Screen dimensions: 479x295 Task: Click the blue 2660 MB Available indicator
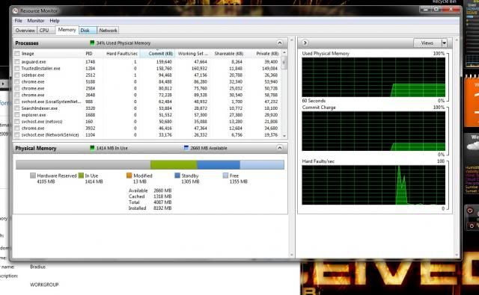click(x=186, y=148)
